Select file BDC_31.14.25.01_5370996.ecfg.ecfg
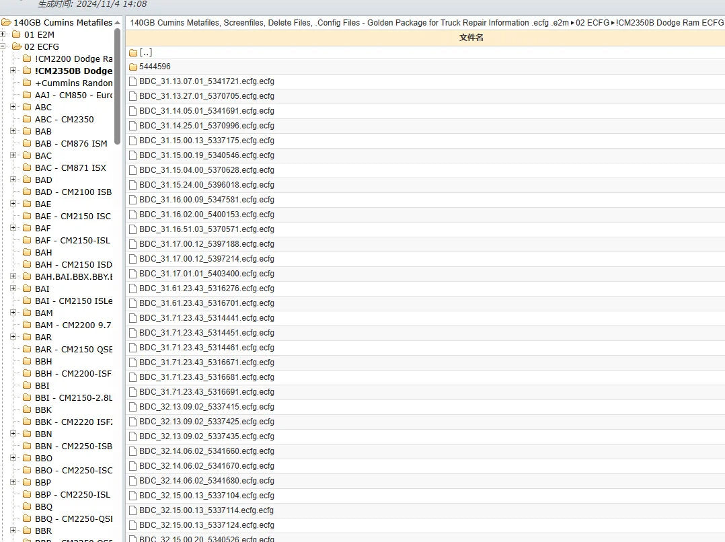 [206, 126]
